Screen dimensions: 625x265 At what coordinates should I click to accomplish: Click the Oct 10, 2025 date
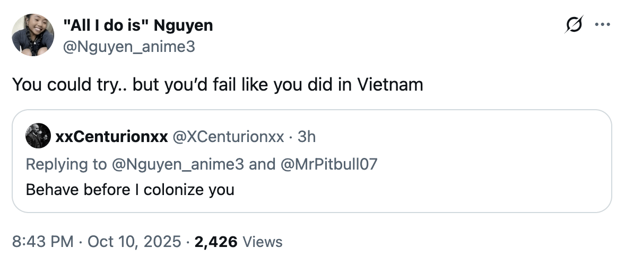[x=134, y=242]
